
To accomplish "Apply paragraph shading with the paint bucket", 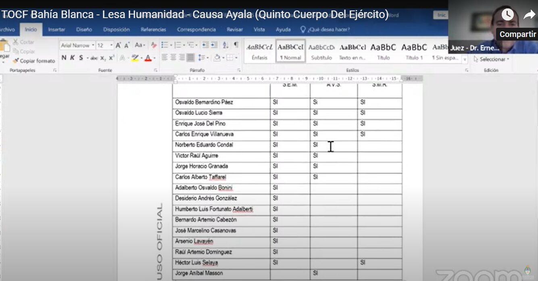I will pos(217,58).
